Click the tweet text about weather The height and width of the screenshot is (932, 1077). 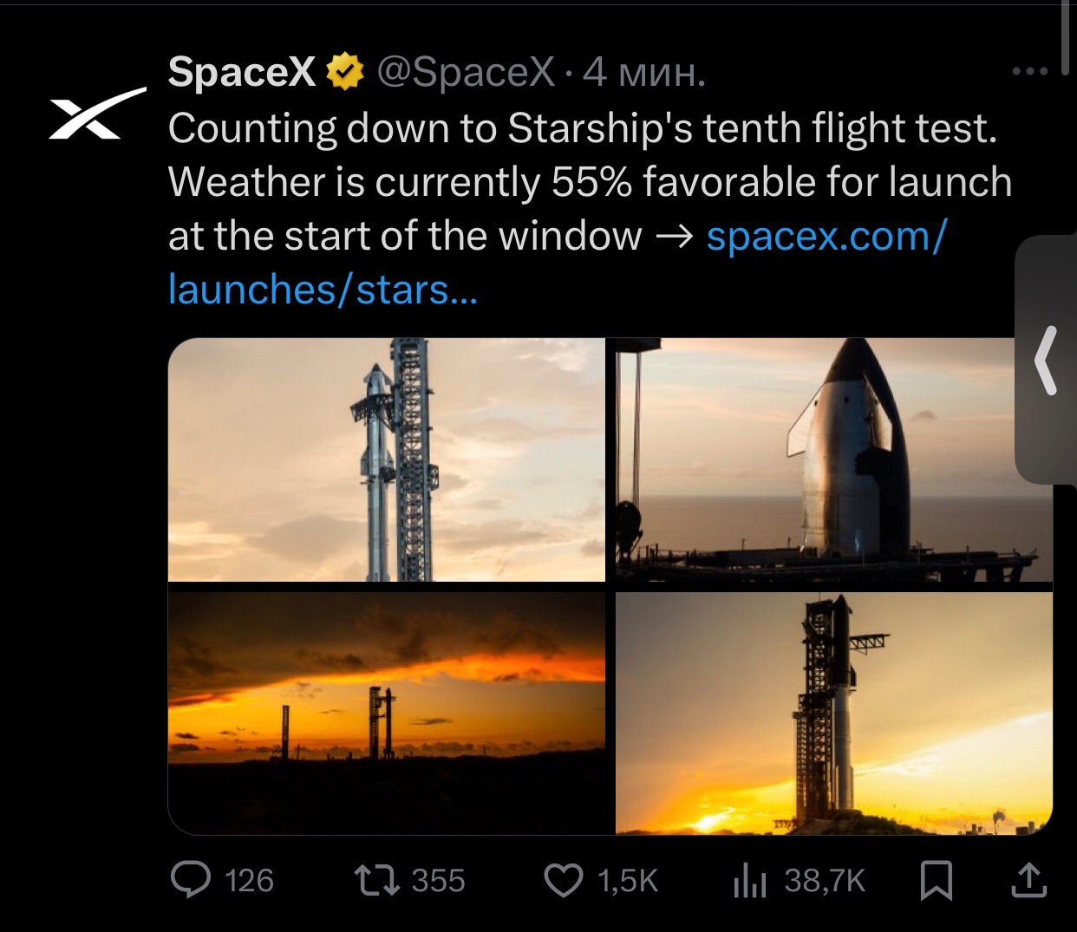coord(590,182)
